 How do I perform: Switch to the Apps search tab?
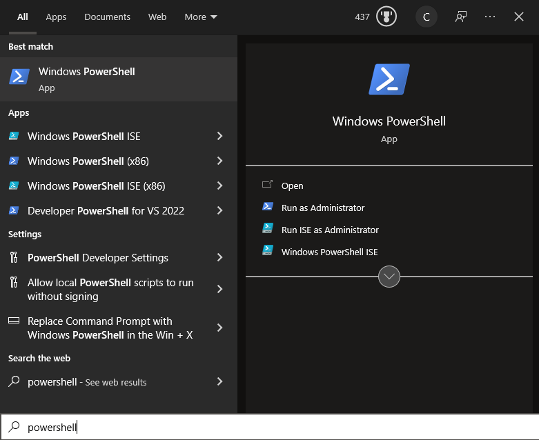point(56,17)
